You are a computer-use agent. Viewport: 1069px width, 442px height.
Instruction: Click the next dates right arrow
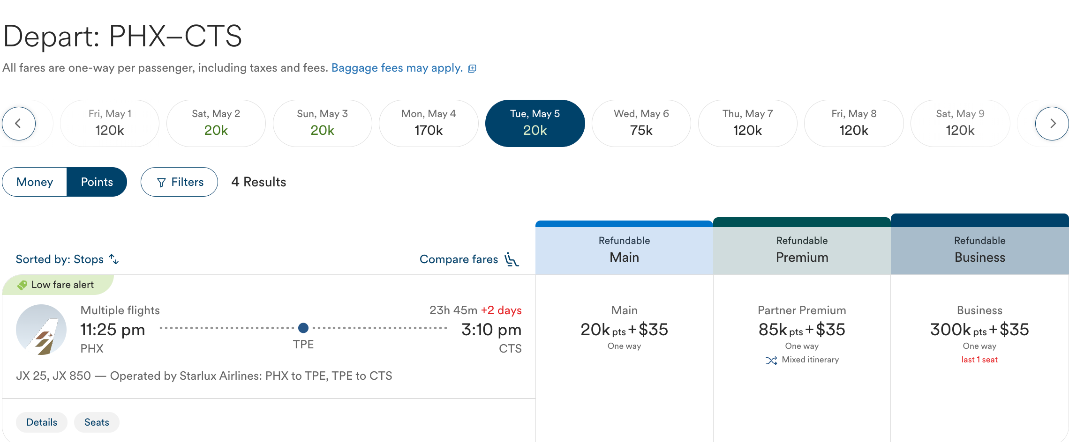point(1052,124)
